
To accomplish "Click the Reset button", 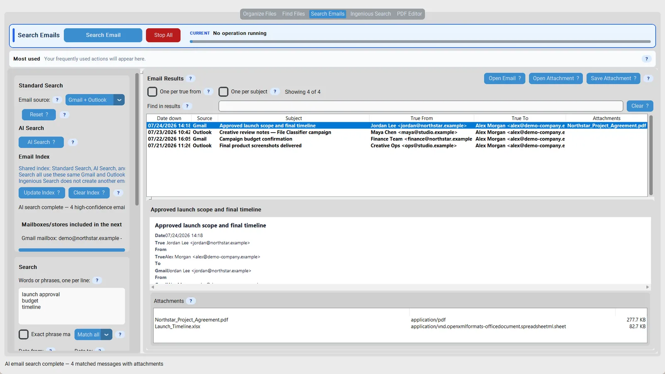I will pyautogui.click(x=39, y=115).
